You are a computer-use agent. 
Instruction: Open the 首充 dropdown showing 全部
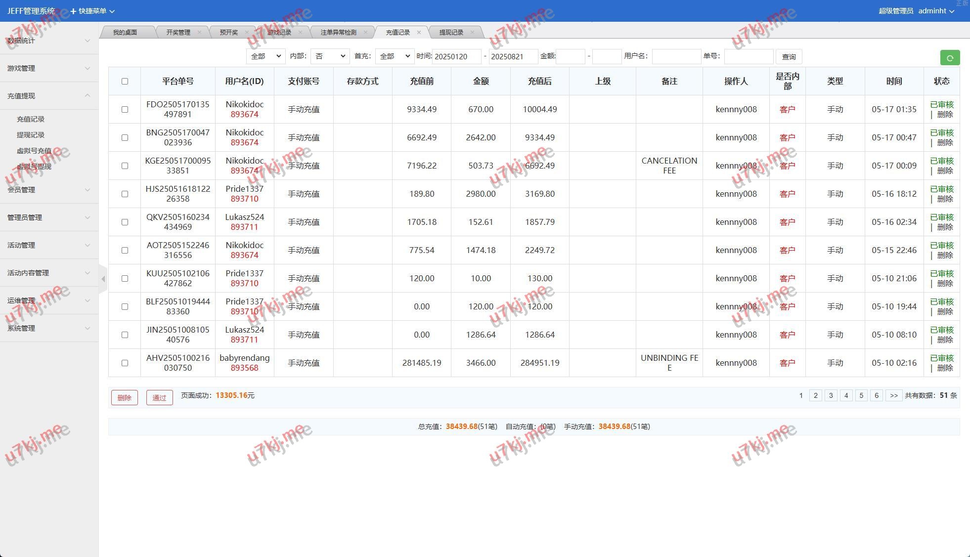pos(394,56)
